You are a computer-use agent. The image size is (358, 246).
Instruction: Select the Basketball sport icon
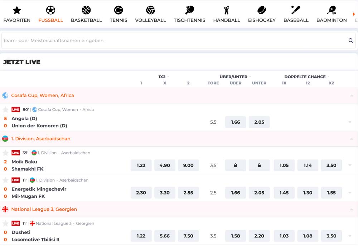(86, 10)
